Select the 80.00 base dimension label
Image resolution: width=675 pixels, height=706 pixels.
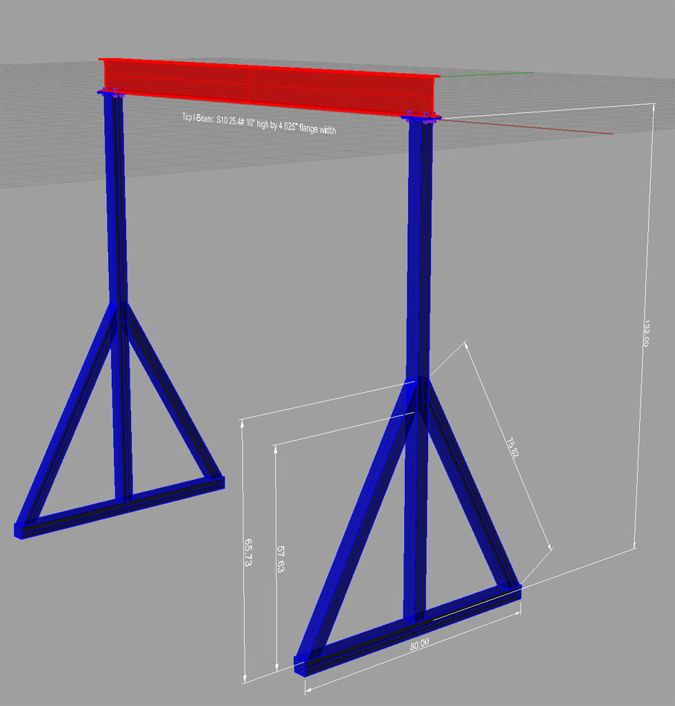(419, 645)
